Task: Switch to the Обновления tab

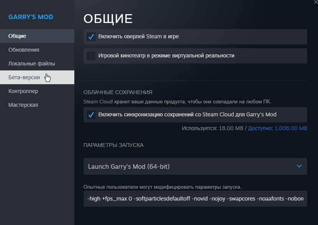Action: 37,50
